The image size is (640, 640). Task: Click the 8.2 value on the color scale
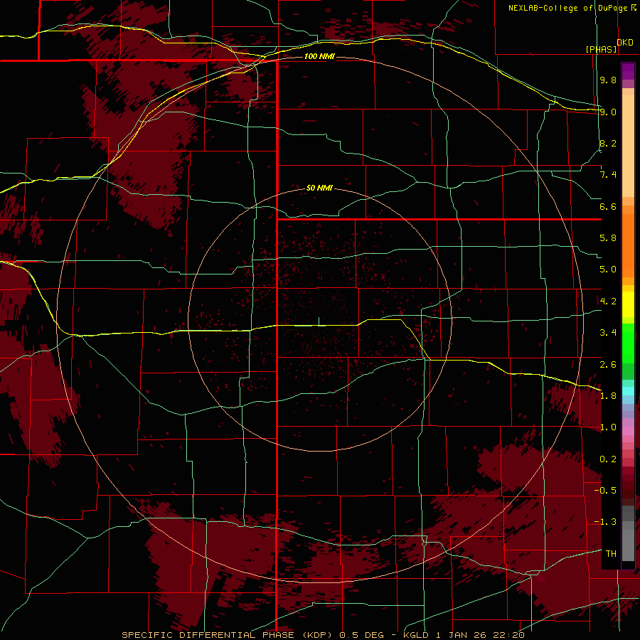608,143
